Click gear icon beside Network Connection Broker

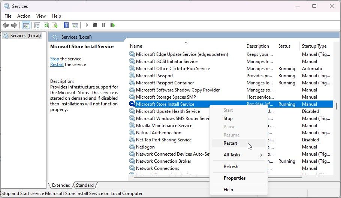click(x=132, y=161)
